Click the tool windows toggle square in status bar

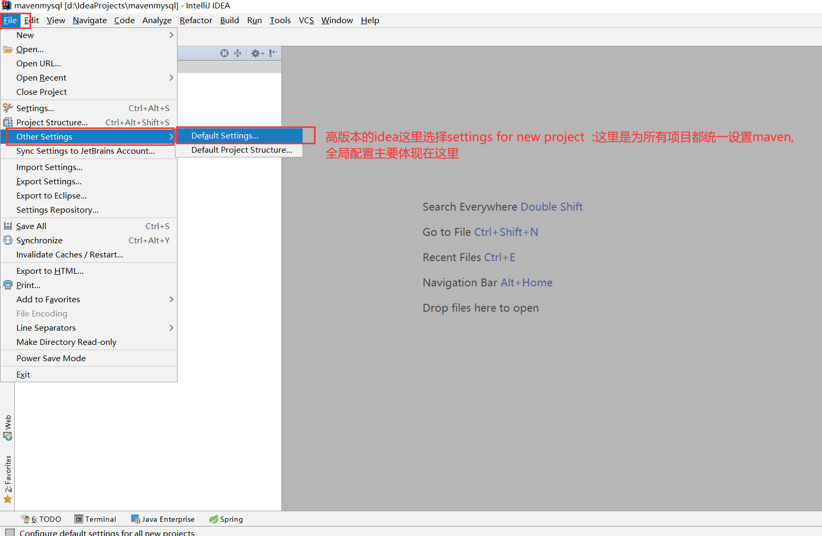[10, 532]
